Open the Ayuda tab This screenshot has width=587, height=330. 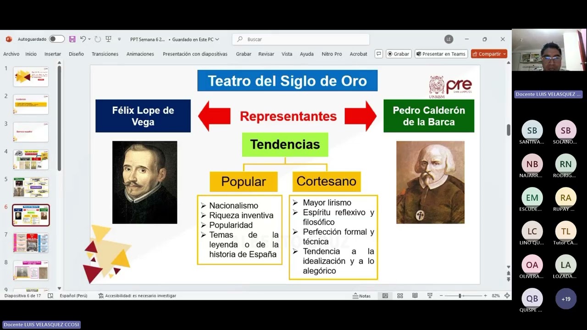[307, 54]
